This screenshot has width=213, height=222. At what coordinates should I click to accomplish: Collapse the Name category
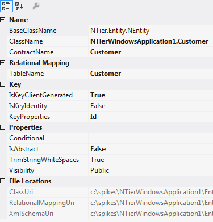pos(3,20)
